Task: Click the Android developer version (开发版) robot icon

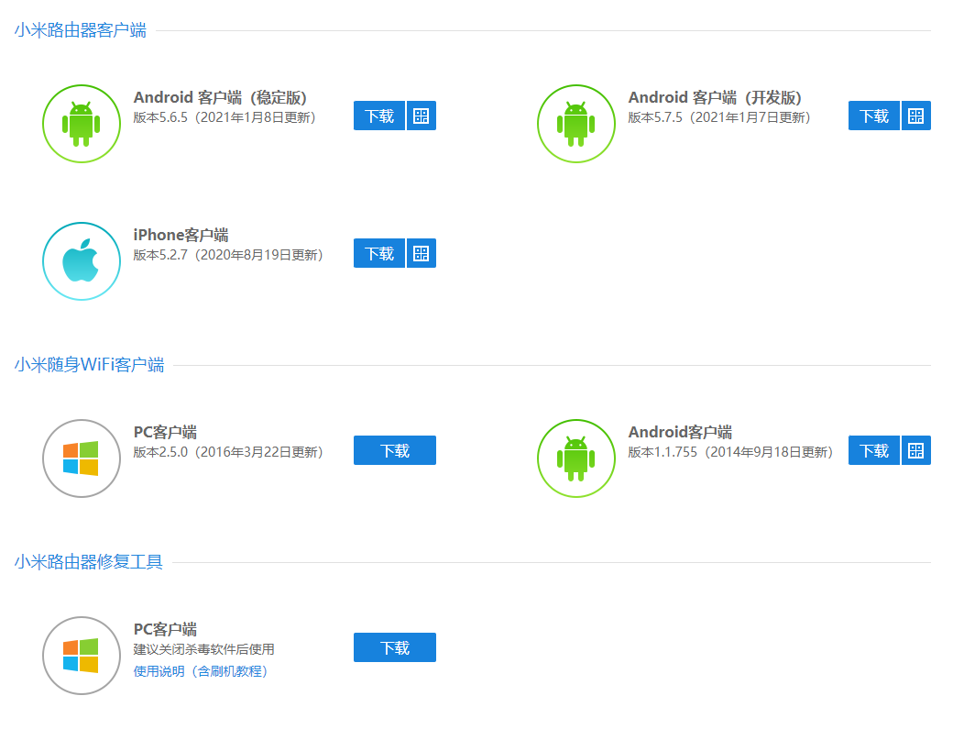Action: click(x=575, y=124)
